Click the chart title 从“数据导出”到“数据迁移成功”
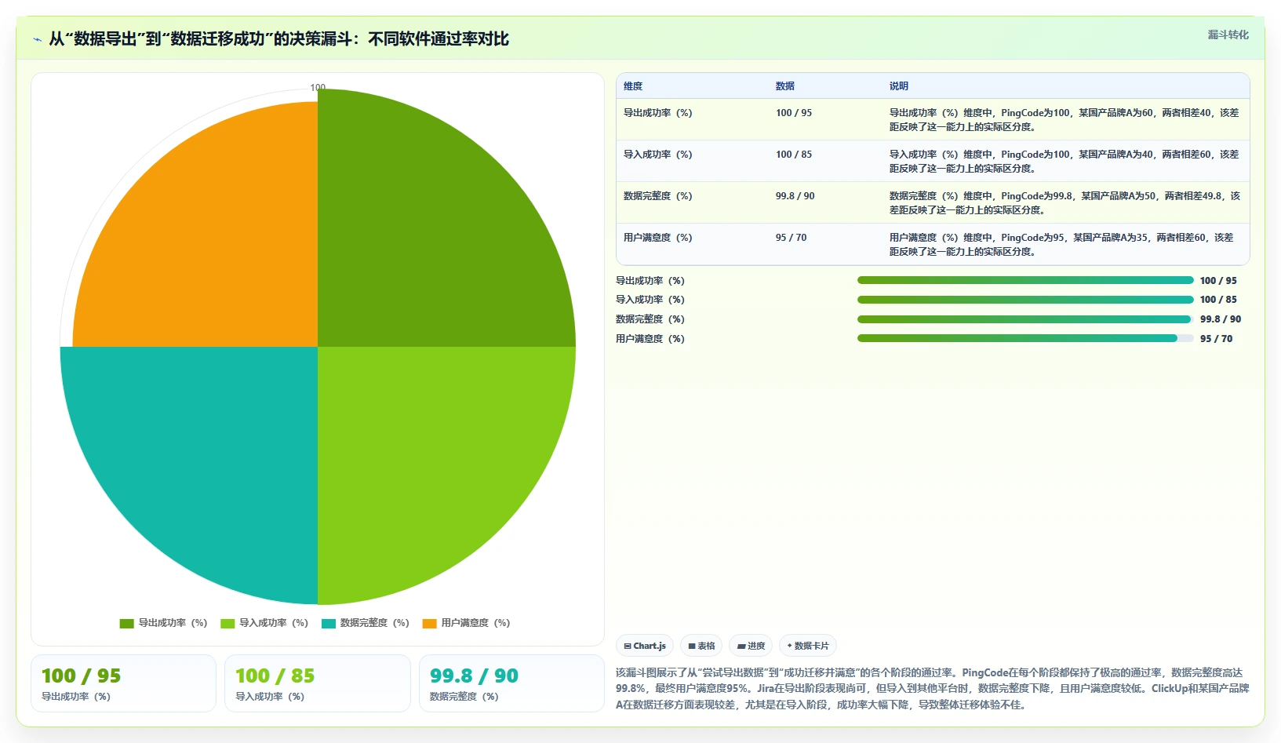This screenshot has width=1281, height=743. 278,38
